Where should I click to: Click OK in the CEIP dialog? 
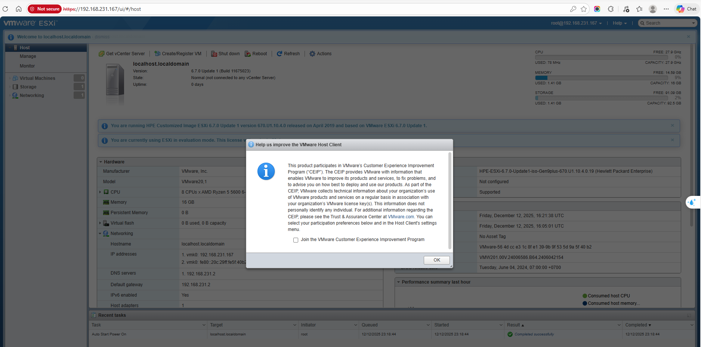(x=436, y=260)
